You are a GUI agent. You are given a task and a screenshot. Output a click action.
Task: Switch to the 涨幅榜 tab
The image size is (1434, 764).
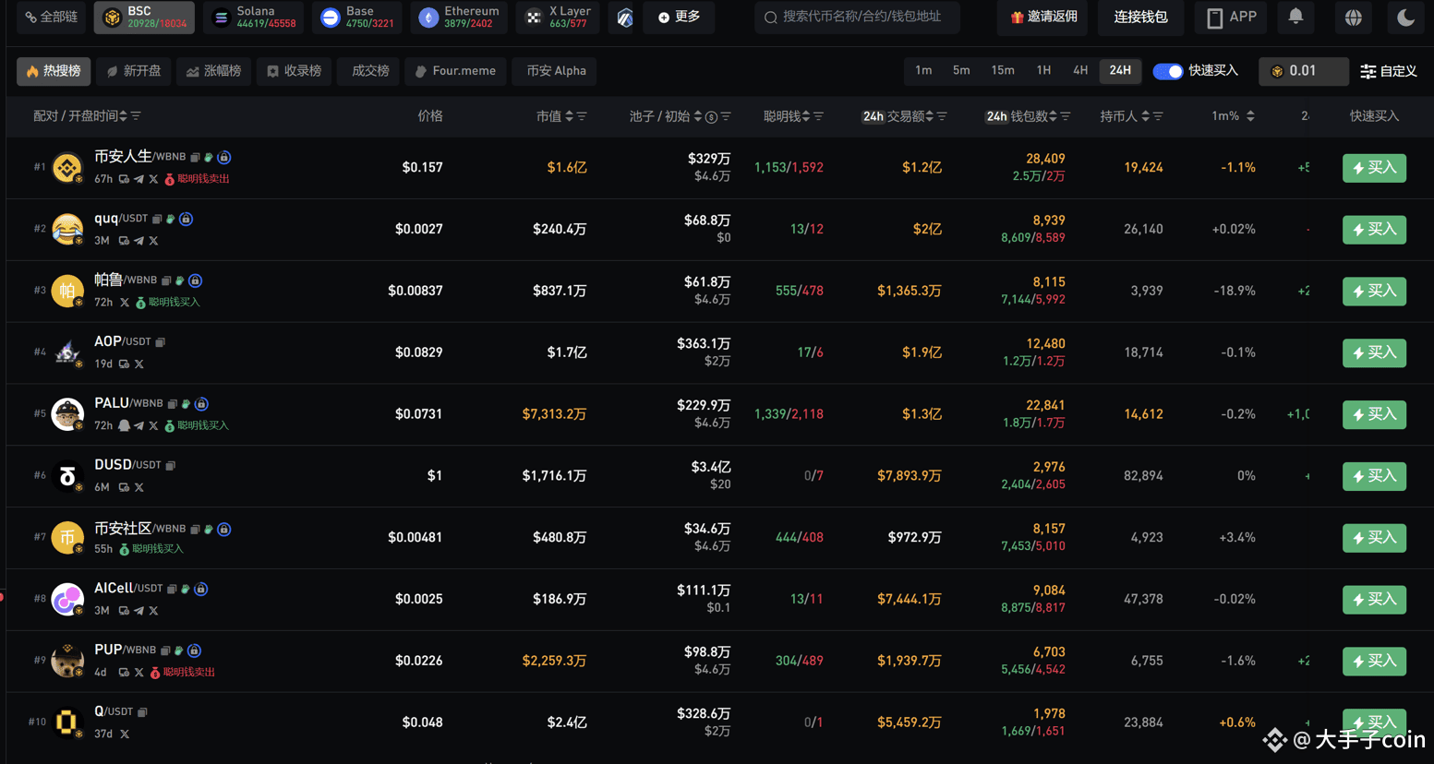[x=213, y=71]
